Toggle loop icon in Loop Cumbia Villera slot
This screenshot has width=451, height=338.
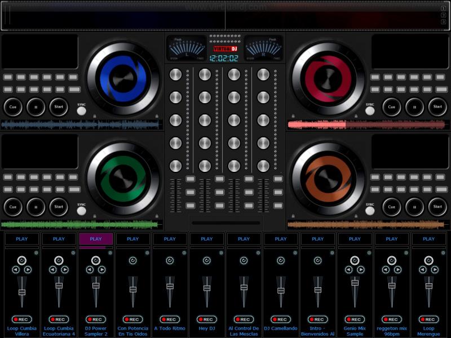click(x=22, y=260)
